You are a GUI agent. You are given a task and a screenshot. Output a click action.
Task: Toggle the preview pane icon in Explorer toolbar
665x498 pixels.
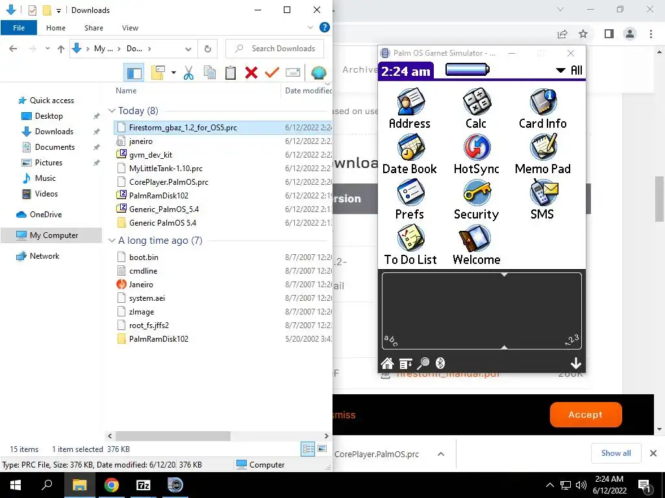click(x=134, y=73)
